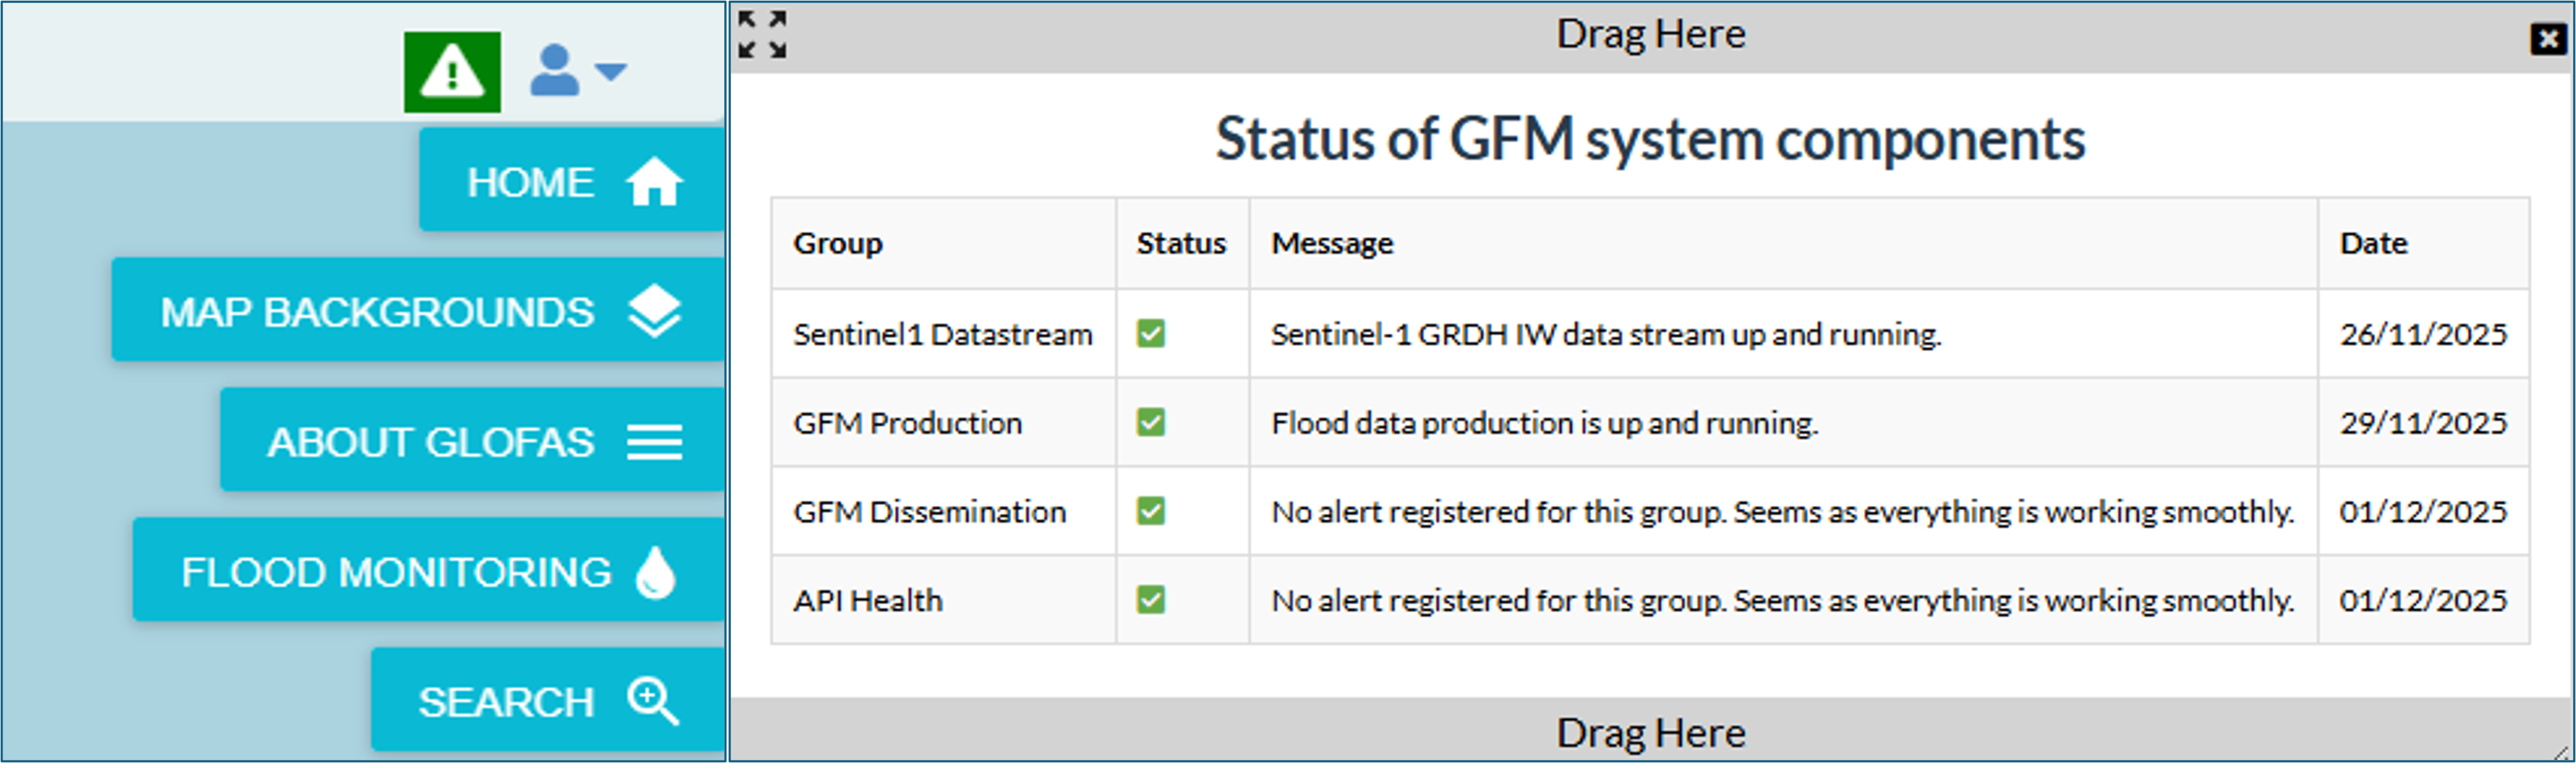Viewport: 2576px width, 763px height.
Task: Open the user account dropdown arrow
Action: [610, 71]
